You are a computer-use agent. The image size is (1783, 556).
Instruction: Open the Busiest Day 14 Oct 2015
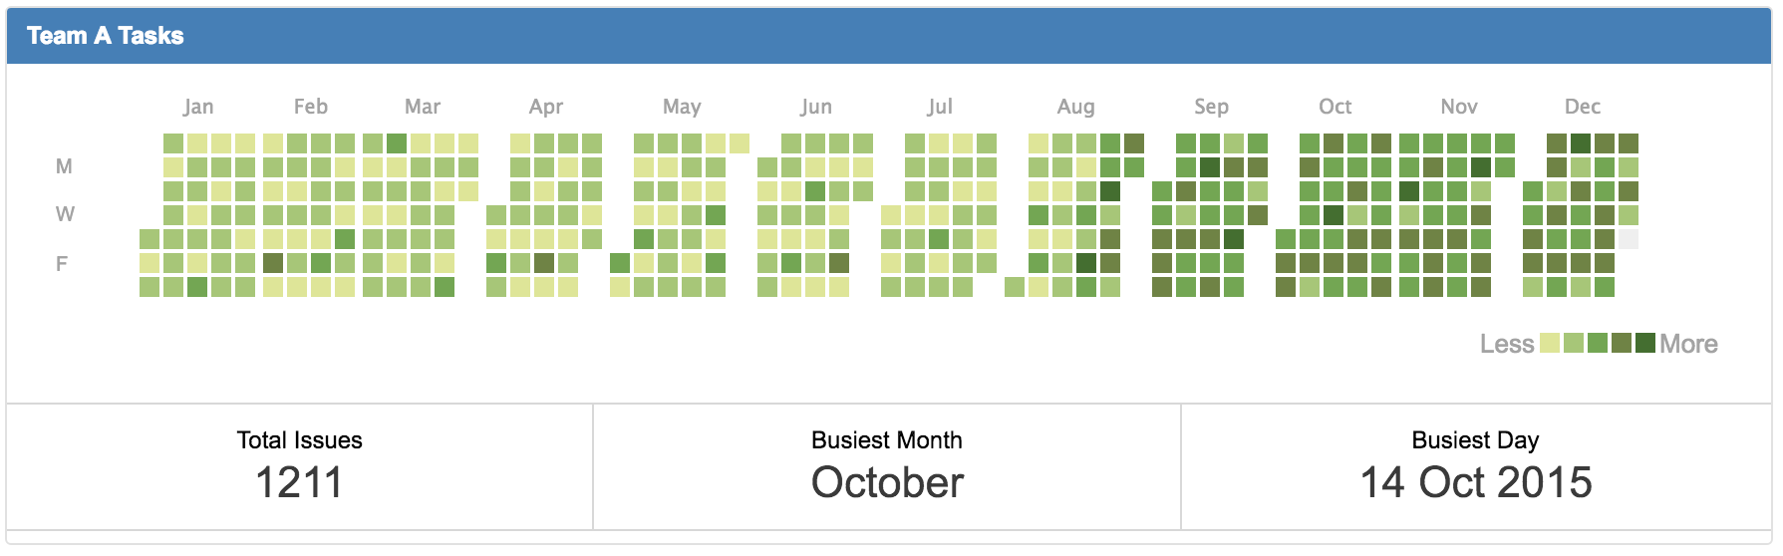1476,482
